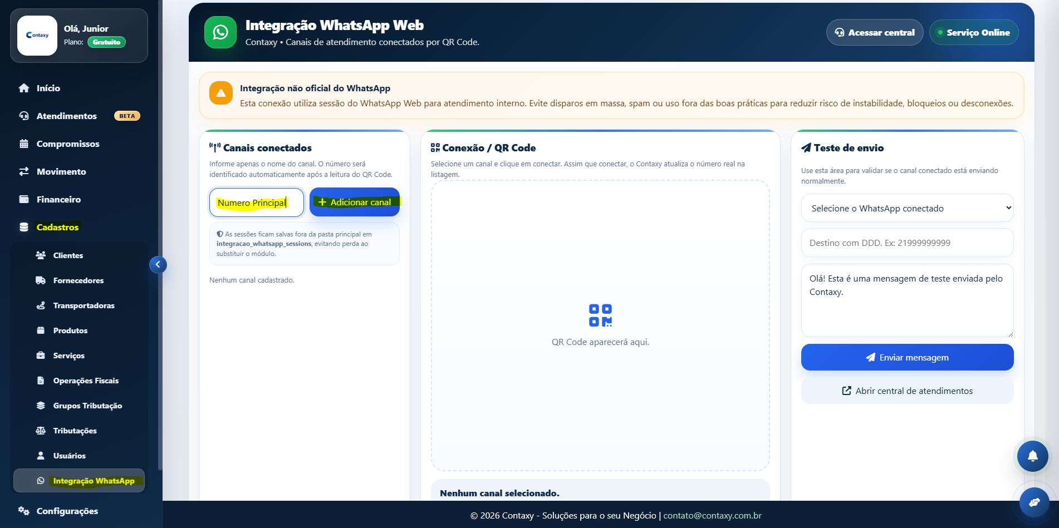
Task: Click the Início home icon
Action: coord(24,88)
